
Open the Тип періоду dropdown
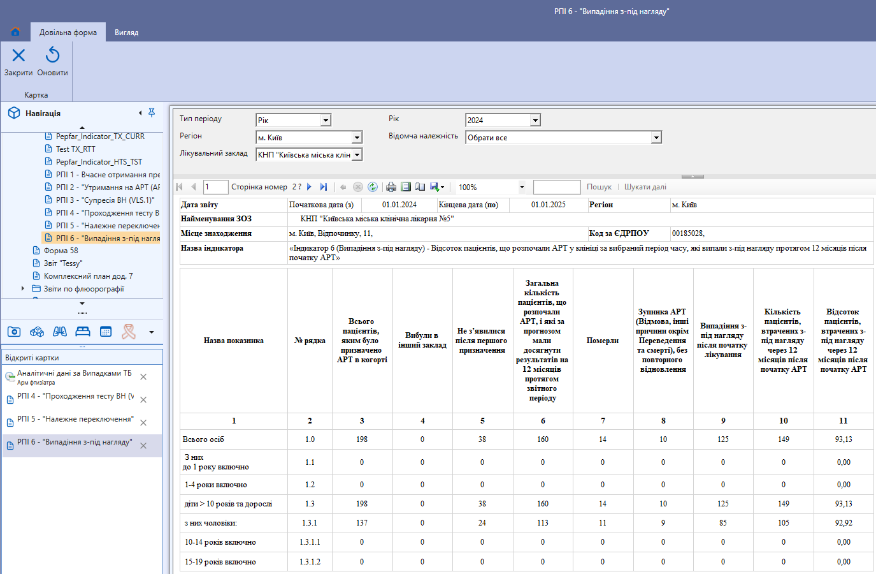coord(326,120)
